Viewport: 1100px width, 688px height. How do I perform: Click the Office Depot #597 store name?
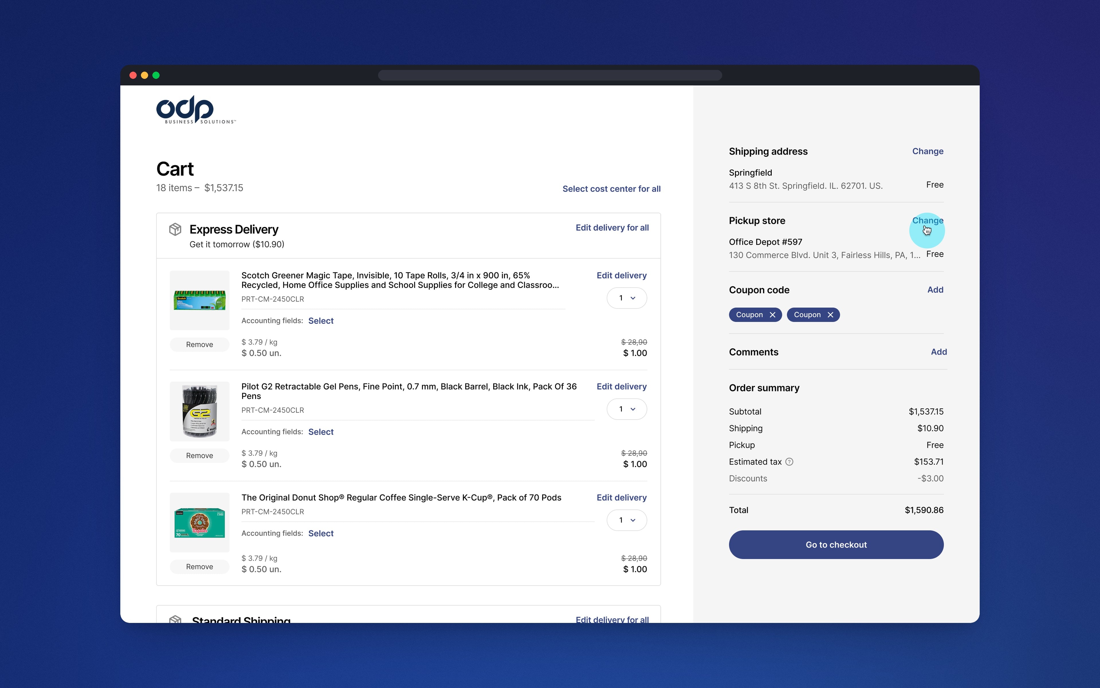point(765,242)
